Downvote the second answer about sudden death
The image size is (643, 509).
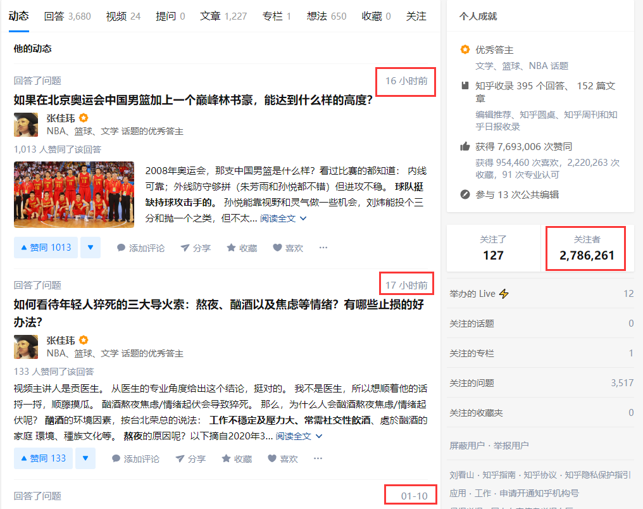point(85,458)
